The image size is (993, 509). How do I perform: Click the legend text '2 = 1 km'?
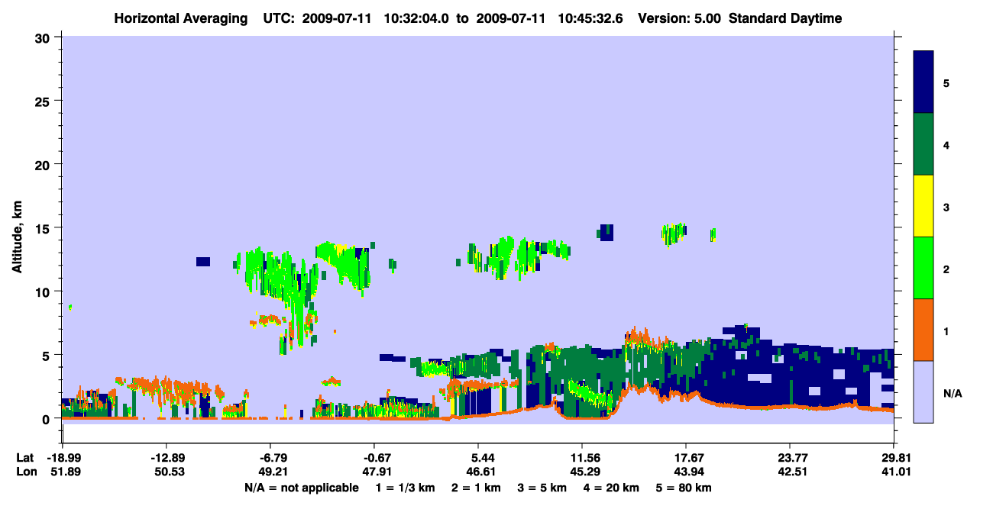click(x=475, y=488)
